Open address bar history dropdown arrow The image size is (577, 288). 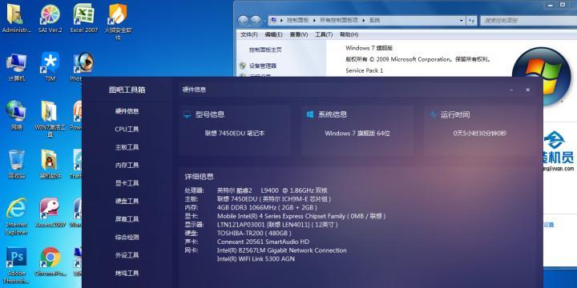click(462, 21)
